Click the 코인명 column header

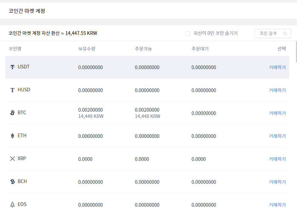point(15,49)
